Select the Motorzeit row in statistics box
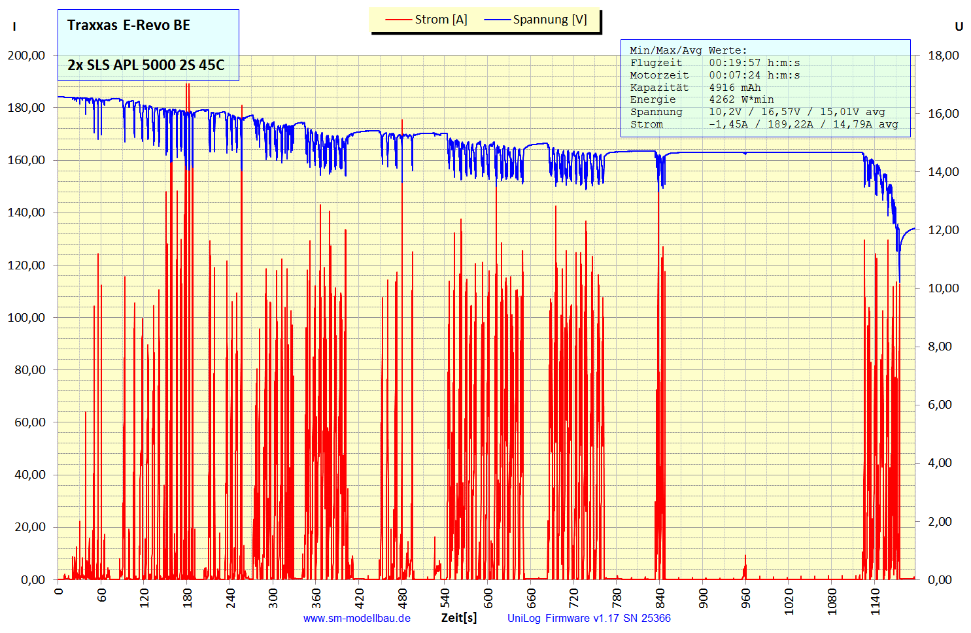 coord(715,75)
